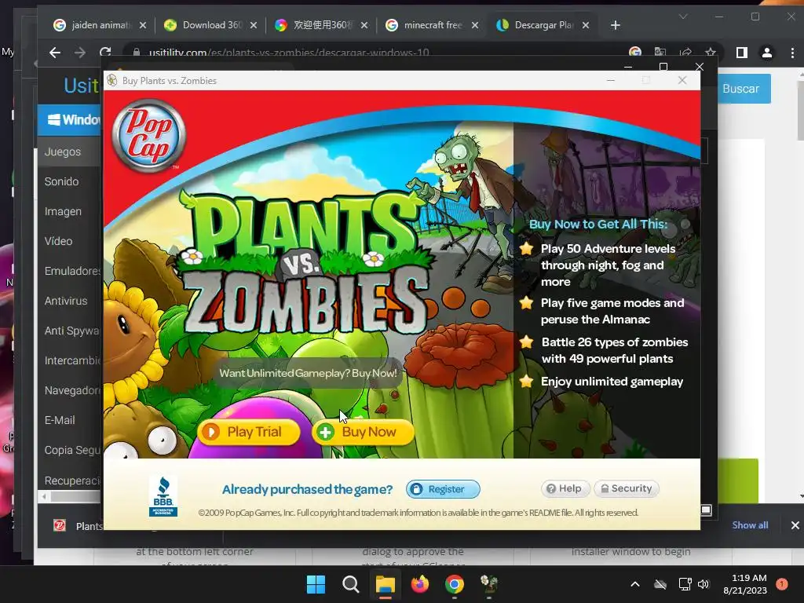Open the Chrome profile icon
Viewport: 804px width, 603px height.
coord(766,53)
